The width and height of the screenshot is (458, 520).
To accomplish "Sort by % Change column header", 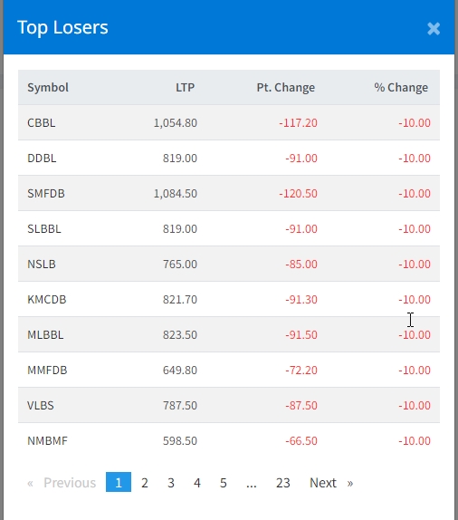I will click(401, 88).
